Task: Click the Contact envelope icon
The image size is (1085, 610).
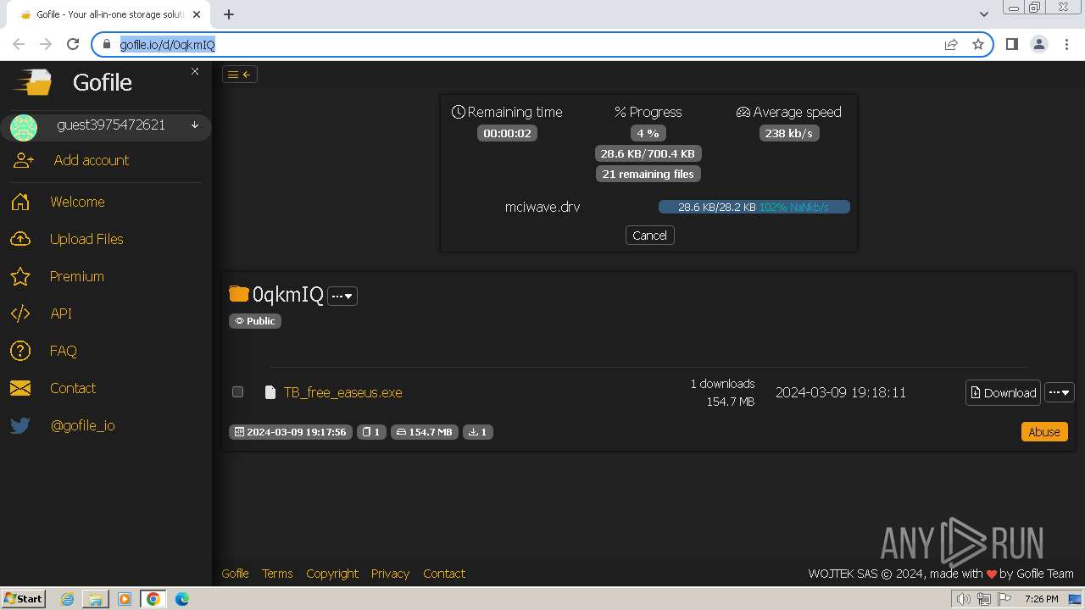Action: [20, 388]
